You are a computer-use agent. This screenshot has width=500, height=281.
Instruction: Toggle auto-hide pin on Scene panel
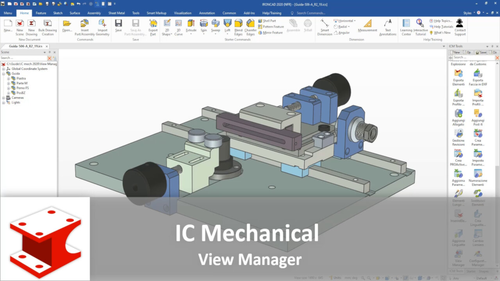(x=50, y=52)
